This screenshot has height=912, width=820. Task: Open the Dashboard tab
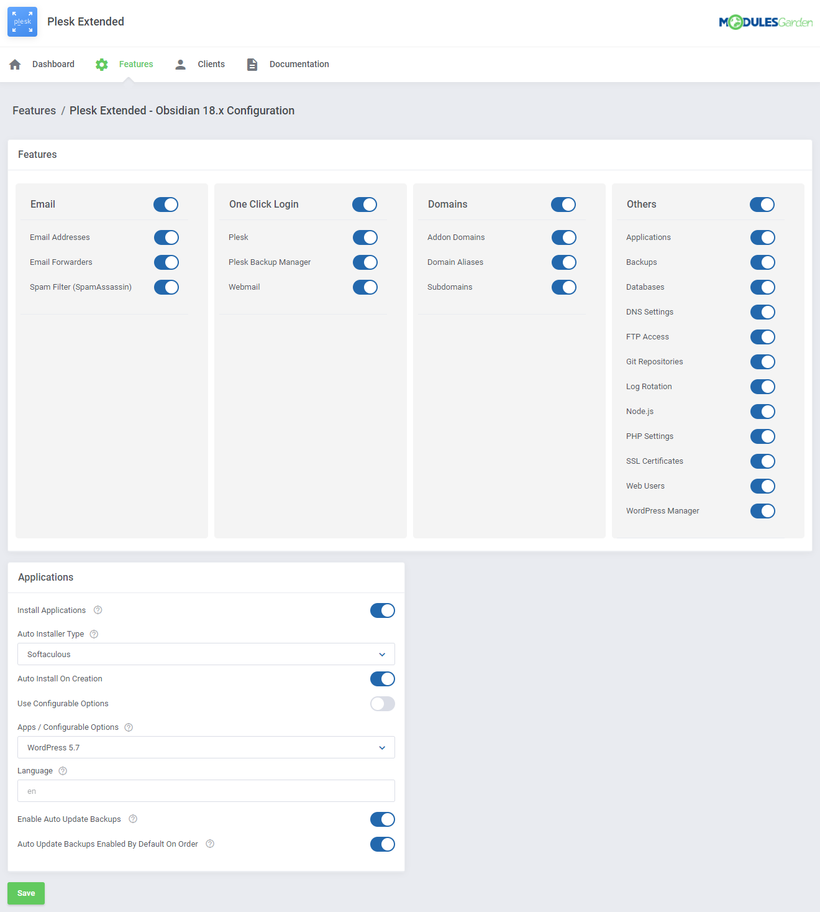(x=42, y=64)
